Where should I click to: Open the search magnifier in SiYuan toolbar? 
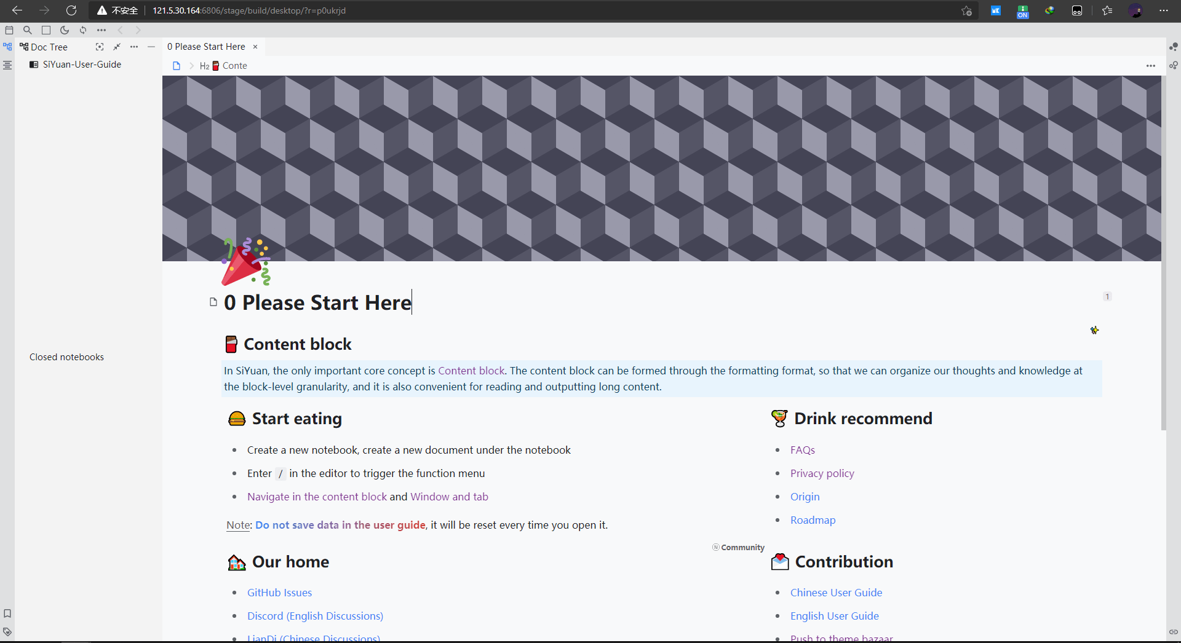coord(27,30)
